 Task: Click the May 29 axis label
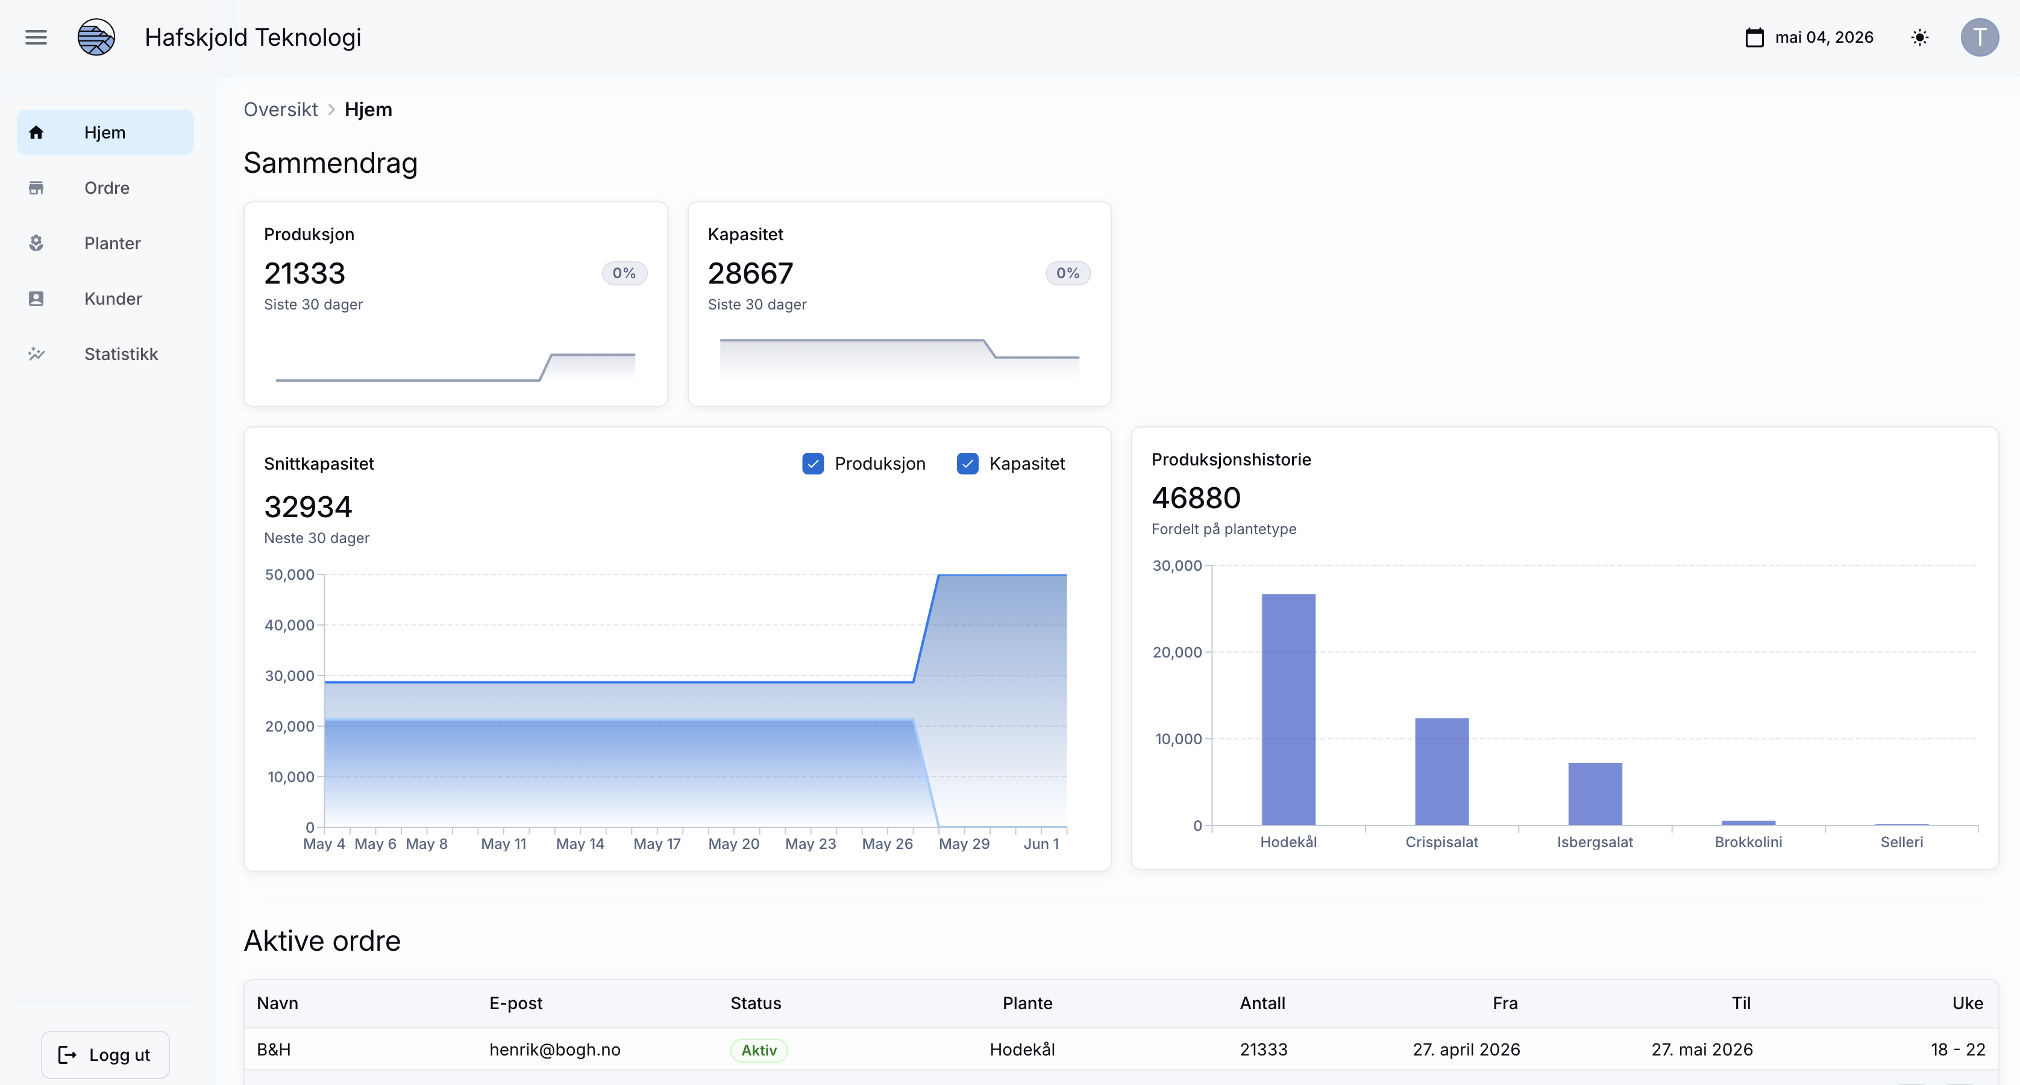point(964,844)
